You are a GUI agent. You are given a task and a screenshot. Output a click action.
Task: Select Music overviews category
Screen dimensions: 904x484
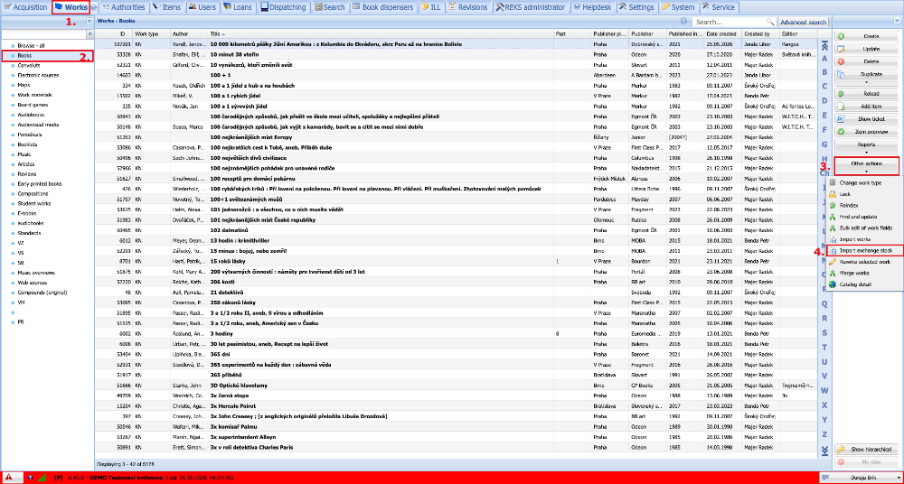coord(36,273)
